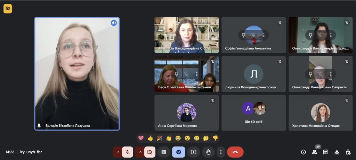Click the emoji reactions button
356x160 pixels.
tap(178, 152)
